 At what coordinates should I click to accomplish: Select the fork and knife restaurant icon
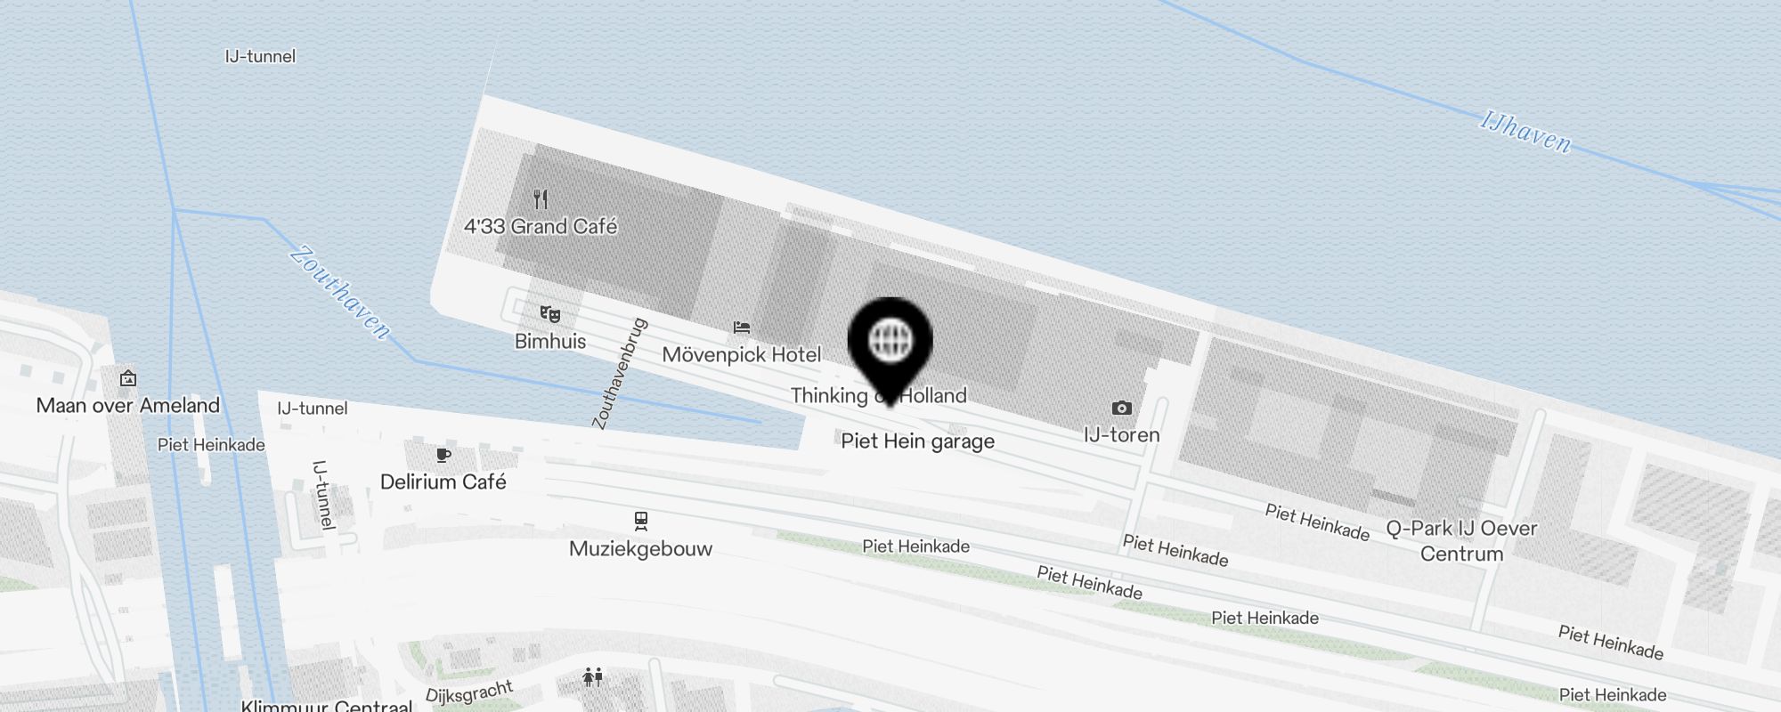[x=541, y=198]
